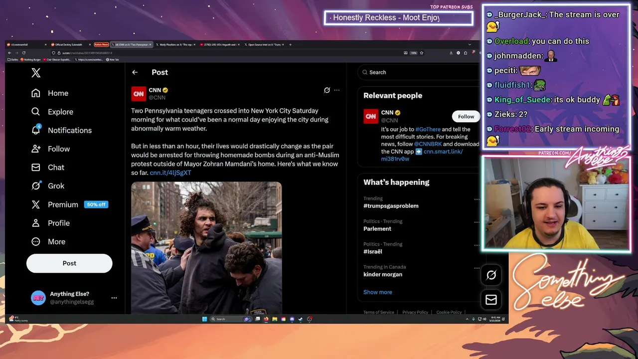Click the Grok explain icon on post

(x=327, y=90)
